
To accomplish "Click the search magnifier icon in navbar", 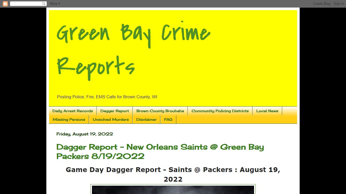I will pos(44,4).
